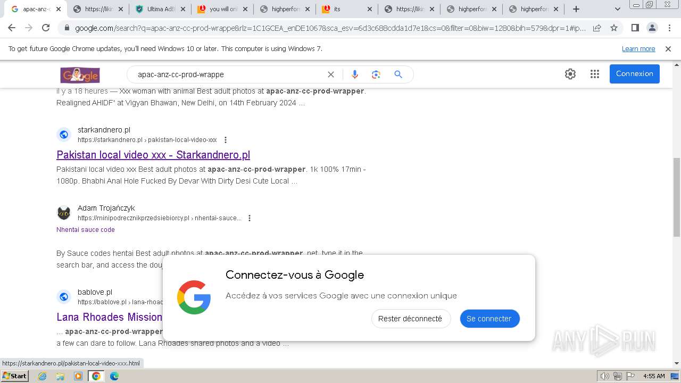Click the Rester déconnecté button

[x=410, y=319]
